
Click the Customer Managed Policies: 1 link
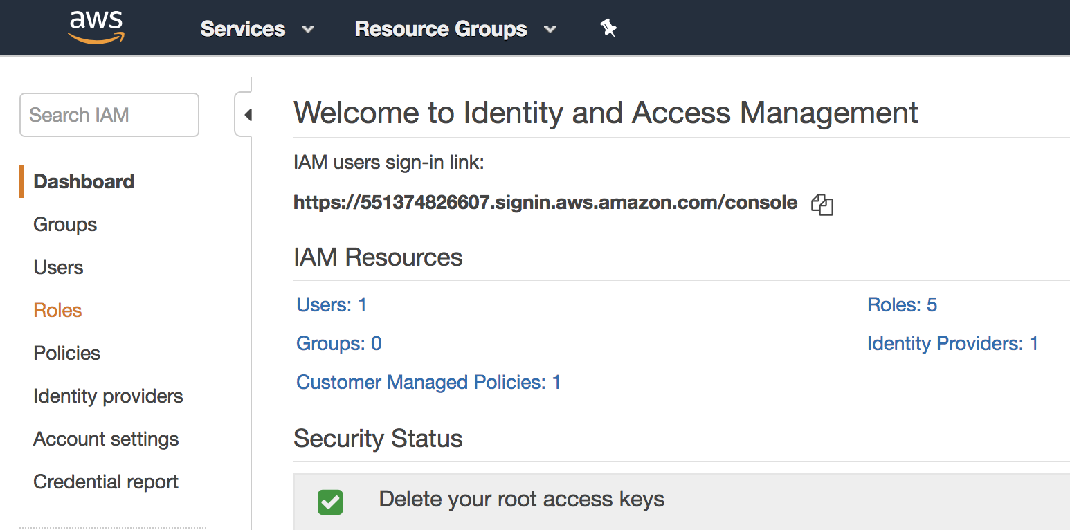tap(428, 382)
